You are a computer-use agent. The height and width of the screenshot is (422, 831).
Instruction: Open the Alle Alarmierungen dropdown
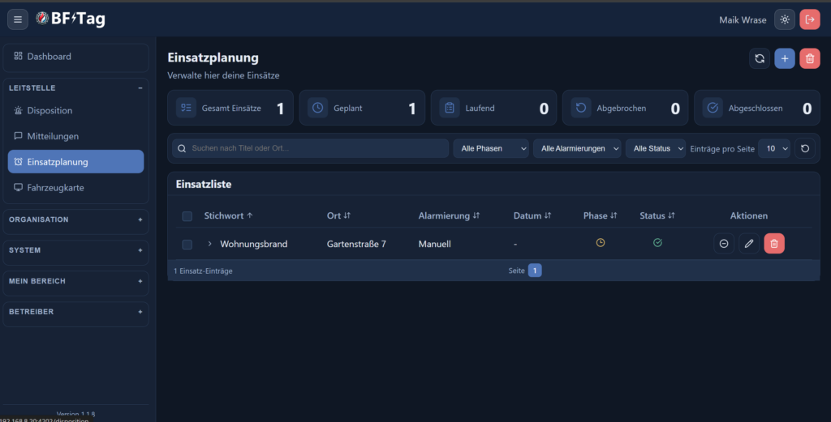pos(577,149)
